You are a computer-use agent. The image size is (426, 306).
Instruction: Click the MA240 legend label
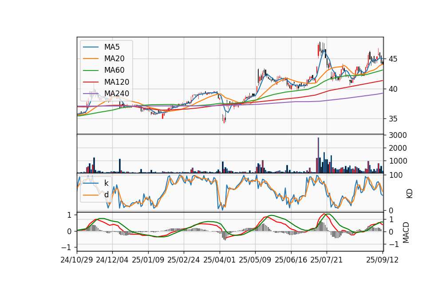point(117,94)
